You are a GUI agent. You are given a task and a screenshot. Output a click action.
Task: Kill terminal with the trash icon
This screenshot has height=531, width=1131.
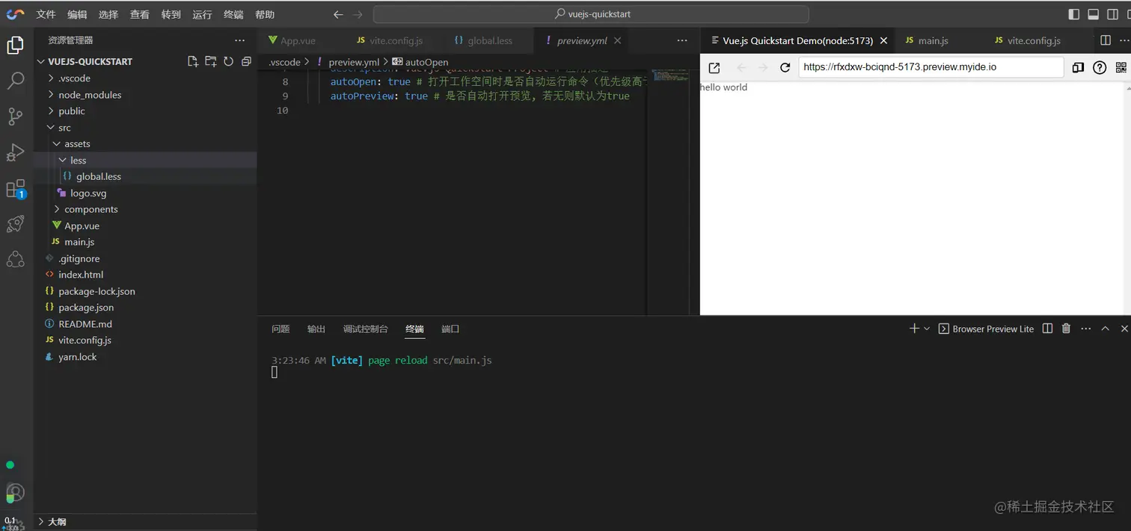1067,329
